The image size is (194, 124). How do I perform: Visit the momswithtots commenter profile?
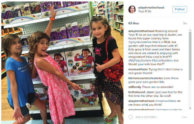[138, 69]
